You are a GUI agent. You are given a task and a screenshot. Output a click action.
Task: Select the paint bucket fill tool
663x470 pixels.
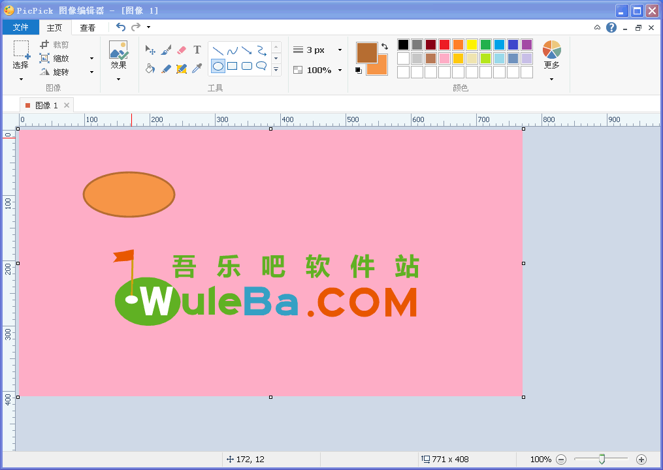150,68
